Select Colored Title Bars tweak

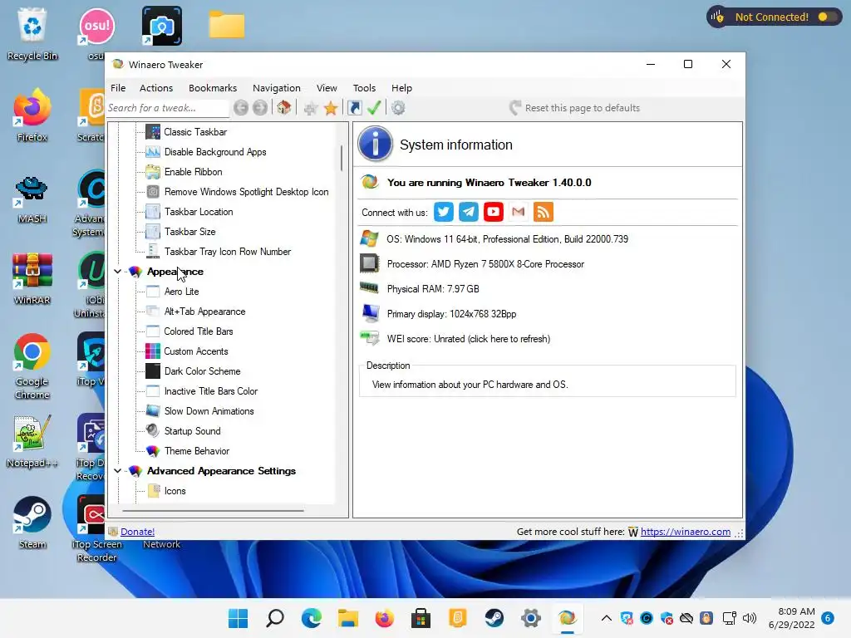[x=198, y=331]
